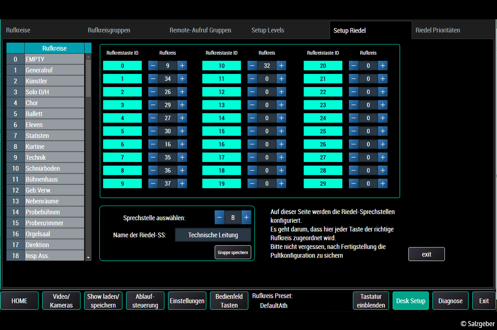Edit Name der Riedel-SS field

(x=213, y=235)
